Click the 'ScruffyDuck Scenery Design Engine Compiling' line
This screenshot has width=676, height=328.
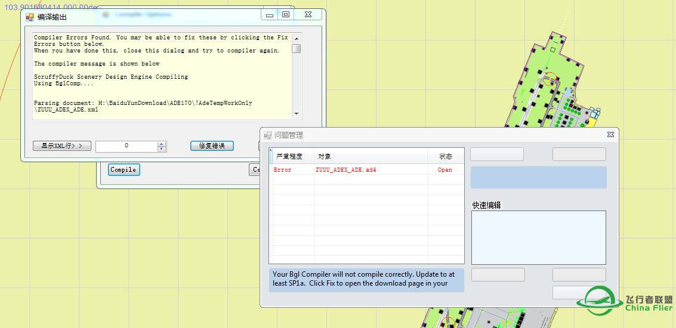point(111,77)
